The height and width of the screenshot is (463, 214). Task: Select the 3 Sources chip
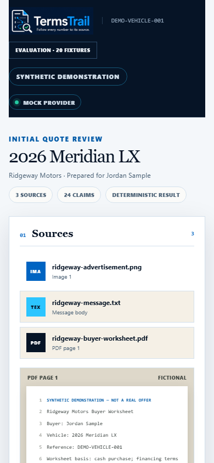point(31,195)
